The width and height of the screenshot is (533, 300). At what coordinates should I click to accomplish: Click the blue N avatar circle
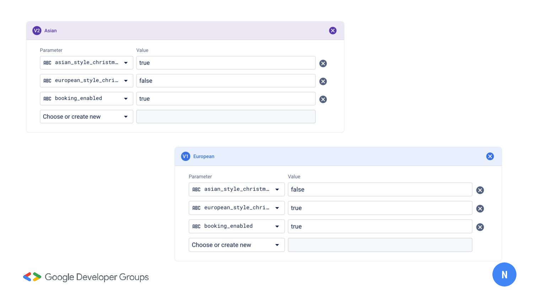point(504,274)
